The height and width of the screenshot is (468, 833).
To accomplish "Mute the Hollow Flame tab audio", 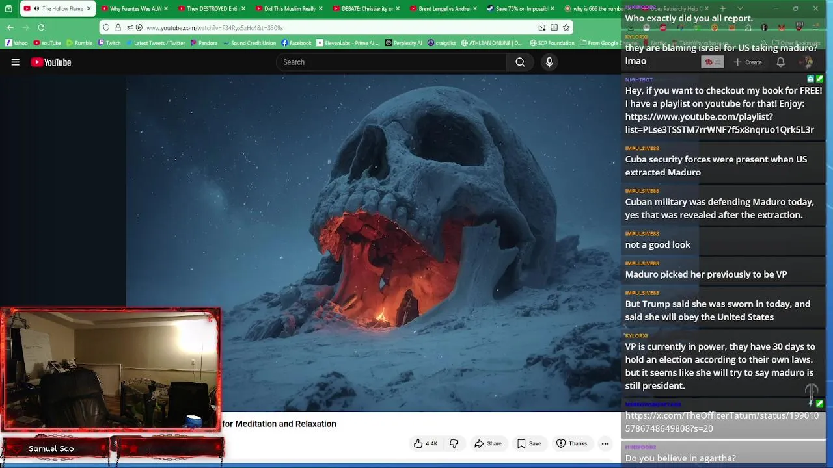I will pos(36,8).
